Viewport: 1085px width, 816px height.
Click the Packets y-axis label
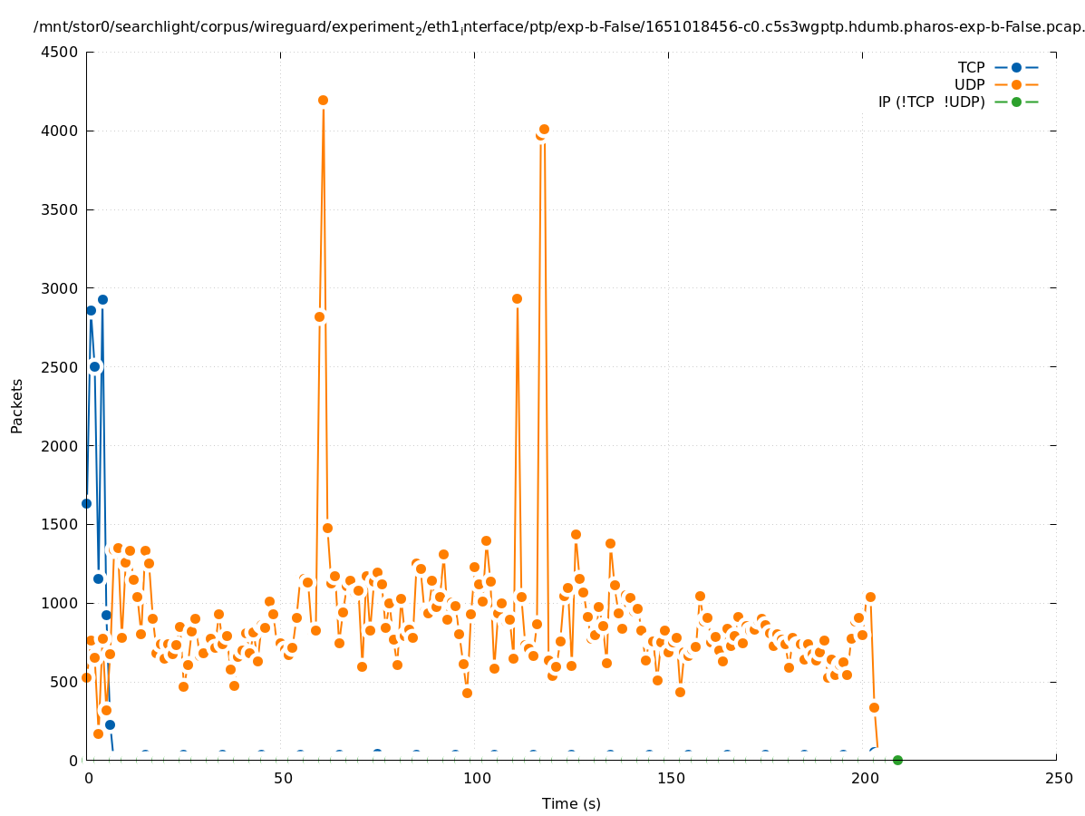(17, 405)
